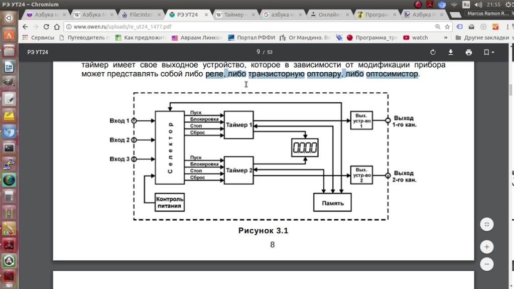Zoom in with the plus button
Viewport: 514px width, 289px height.
click(x=487, y=247)
